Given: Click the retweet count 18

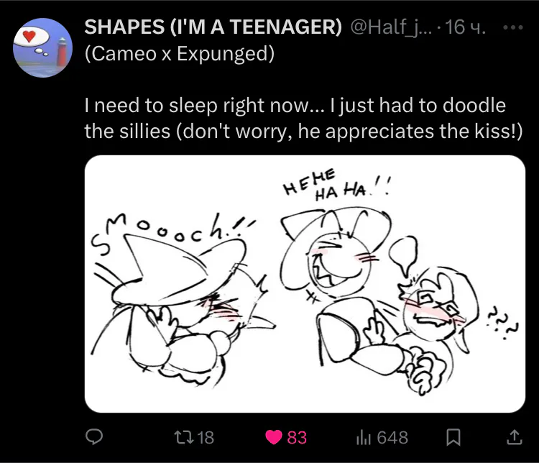Looking at the screenshot, I should click(206, 438).
